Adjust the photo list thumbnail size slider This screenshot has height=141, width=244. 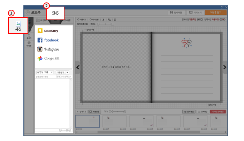pos(65,130)
